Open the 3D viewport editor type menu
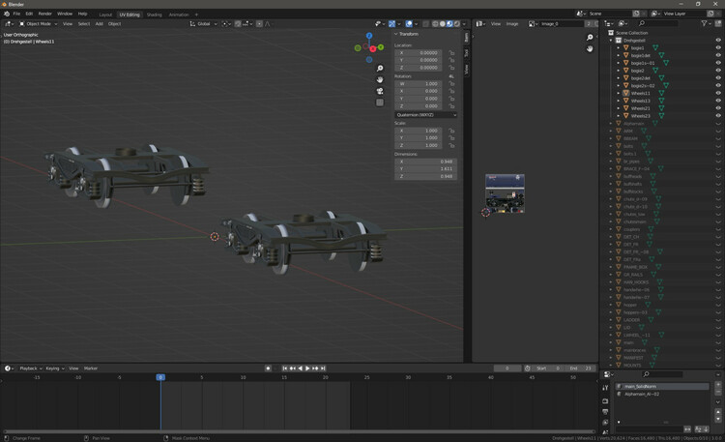Image resolution: width=725 pixels, height=442 pixels. tap(9, 23)
